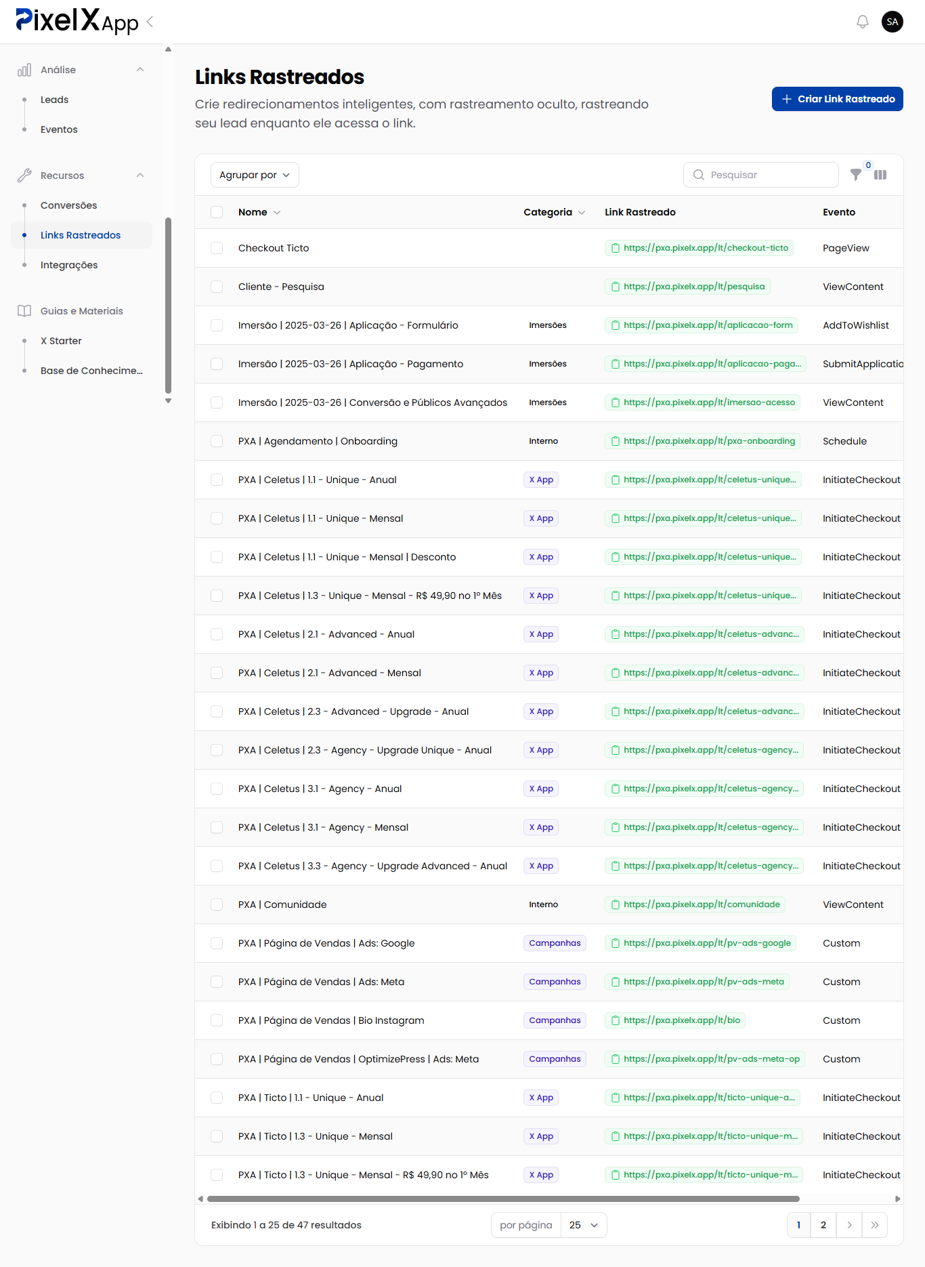
Task: Tick checkbox for PXA | Comunidade
Action: click(x=217, y=905)
